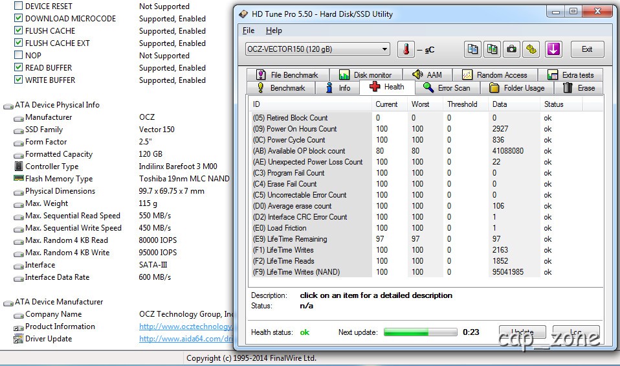
Task: Copy info to clipboard icon in HD Tune toolbar
Action: (472, 49)
